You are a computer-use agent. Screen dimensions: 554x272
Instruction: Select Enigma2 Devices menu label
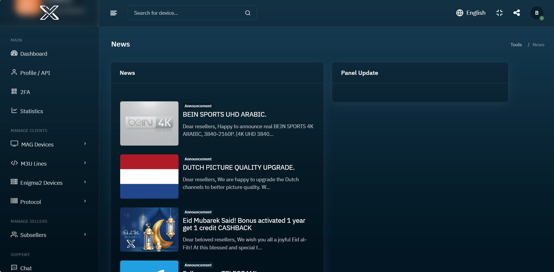(41, 183)
